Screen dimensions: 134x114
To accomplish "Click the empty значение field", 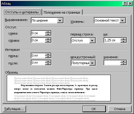I will click(x=112, y=63).
